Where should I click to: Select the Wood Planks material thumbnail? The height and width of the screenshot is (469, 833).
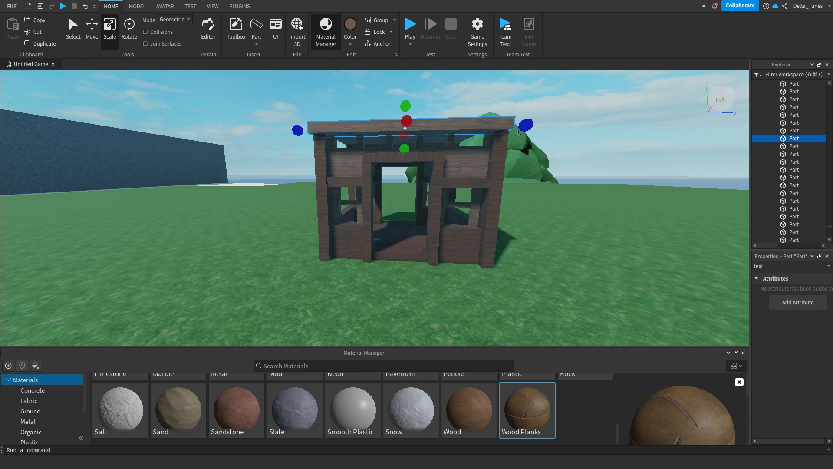tap(527, 410)
